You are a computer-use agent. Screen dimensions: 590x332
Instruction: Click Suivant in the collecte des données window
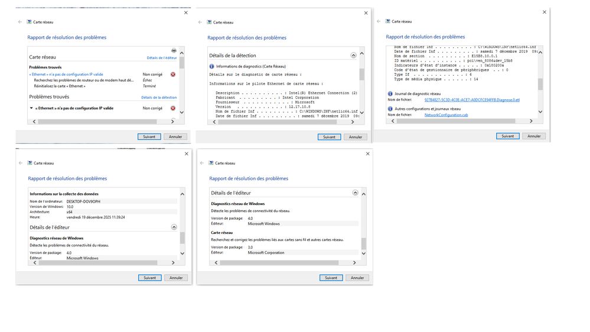(x=150, y=278)
